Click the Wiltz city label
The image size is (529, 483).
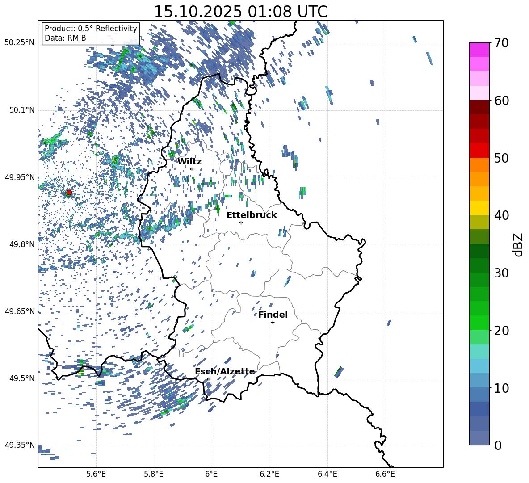189,162
